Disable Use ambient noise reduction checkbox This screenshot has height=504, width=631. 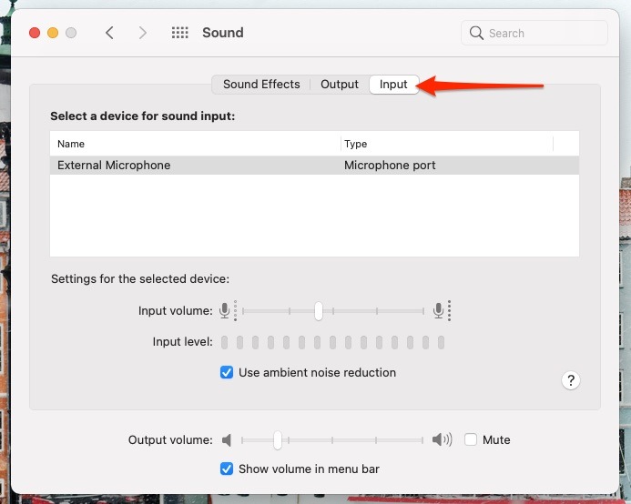(x=227, y=372)
